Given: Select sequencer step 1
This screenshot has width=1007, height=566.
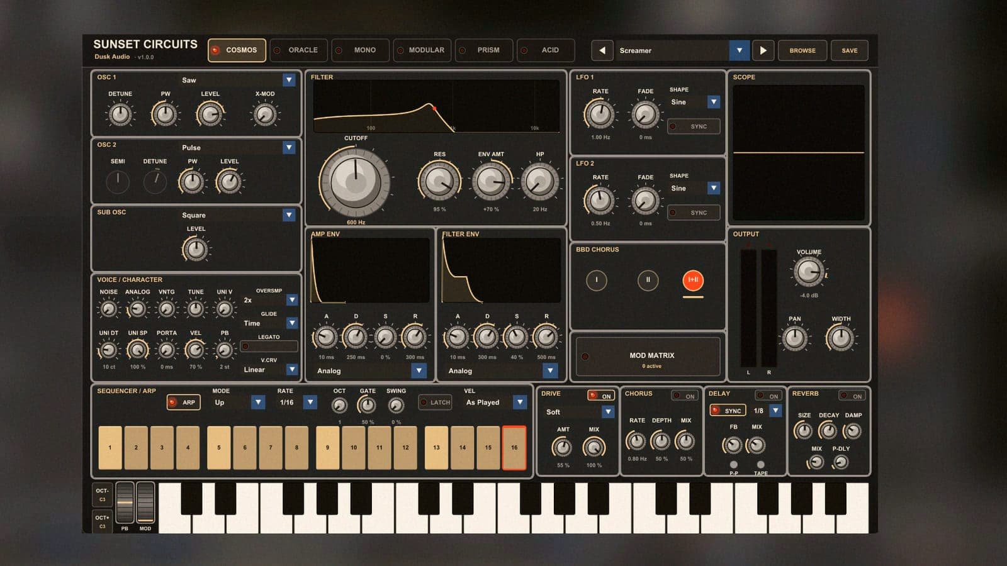Looking at the screenshot, I should pyautogui.click(x=110, y=448).
